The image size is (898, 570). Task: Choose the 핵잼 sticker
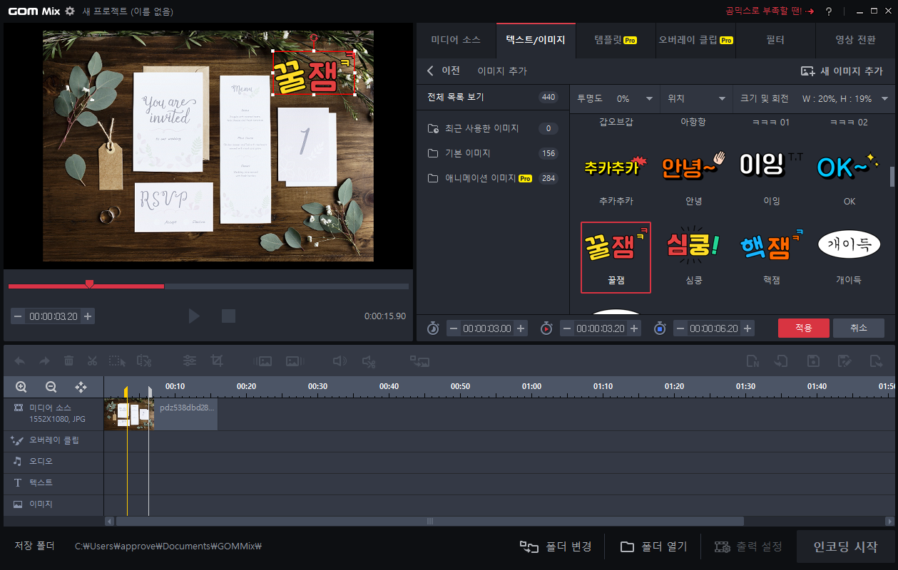772,254
